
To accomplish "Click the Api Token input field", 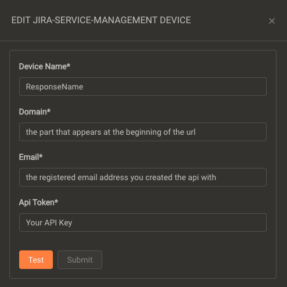I will coord(143,223).
